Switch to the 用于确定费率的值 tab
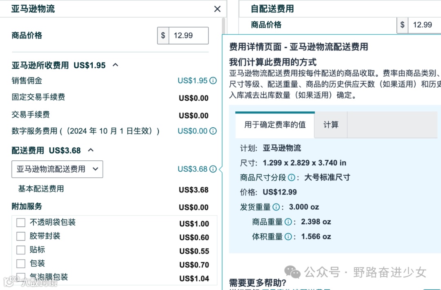 pyautogui.click(x=275, y=124)
